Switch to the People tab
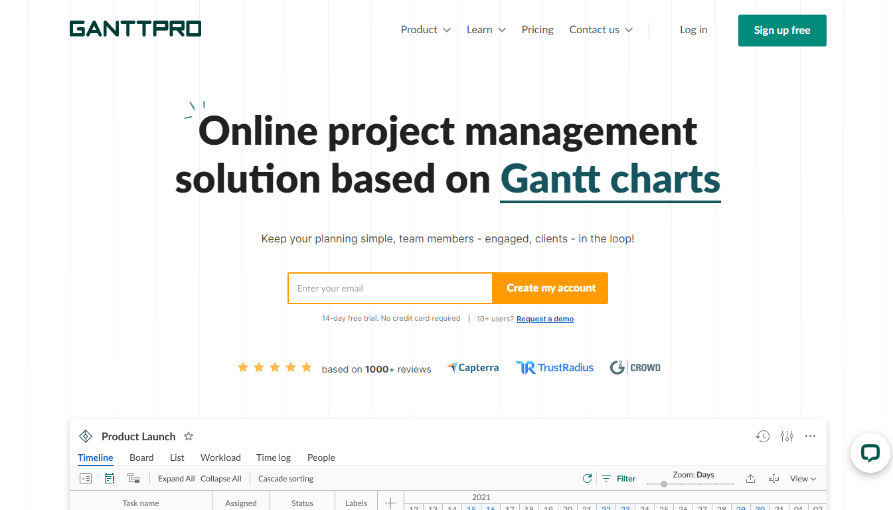 (321, 458)
